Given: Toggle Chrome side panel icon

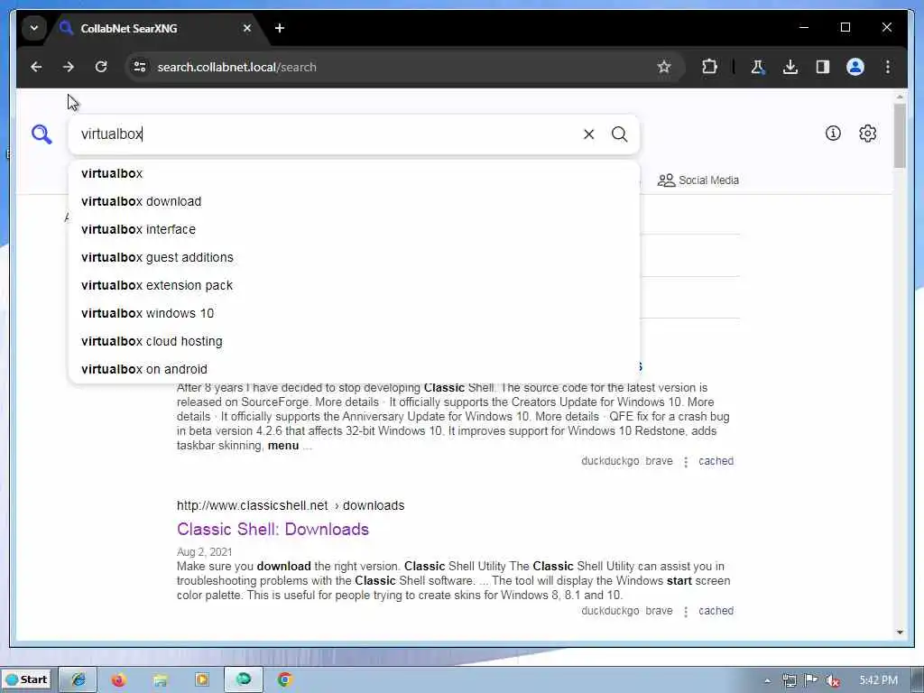Looking at the screenshot, I should (823, 67).
